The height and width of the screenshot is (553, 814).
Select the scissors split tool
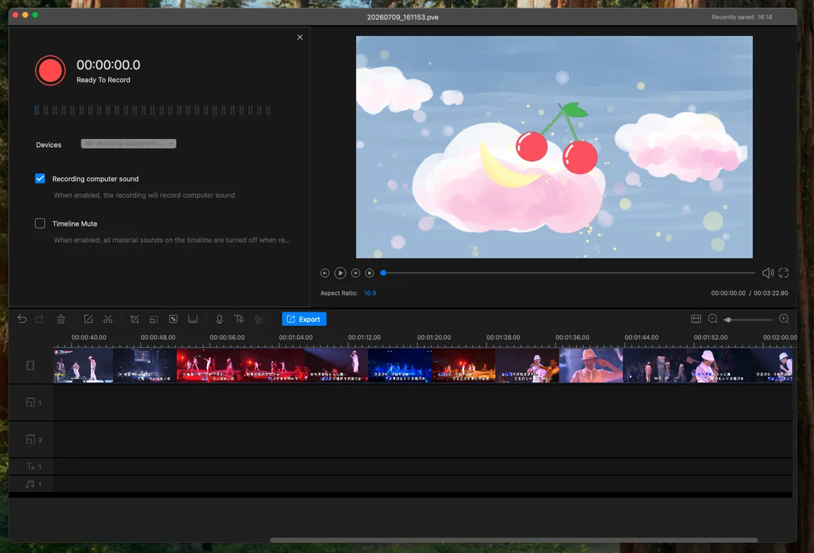point(108,319)
